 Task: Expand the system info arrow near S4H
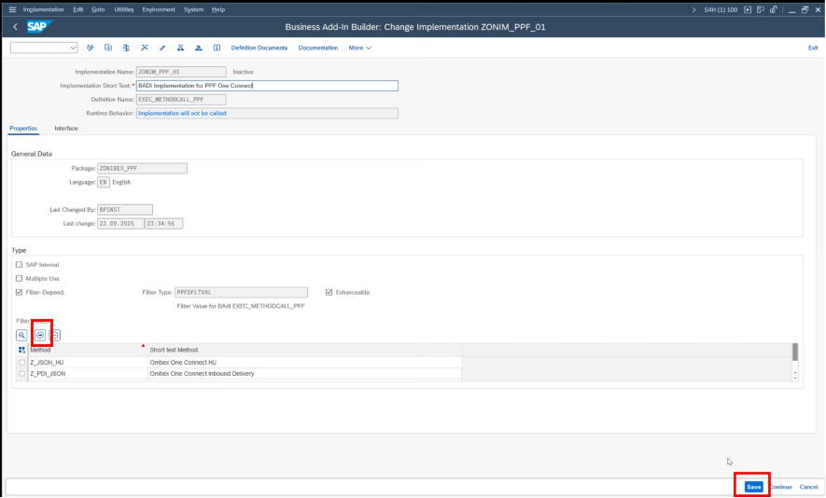click(x=693, y=9)
